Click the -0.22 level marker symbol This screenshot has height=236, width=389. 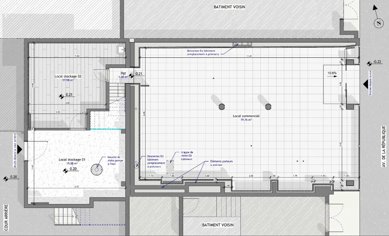369,63
